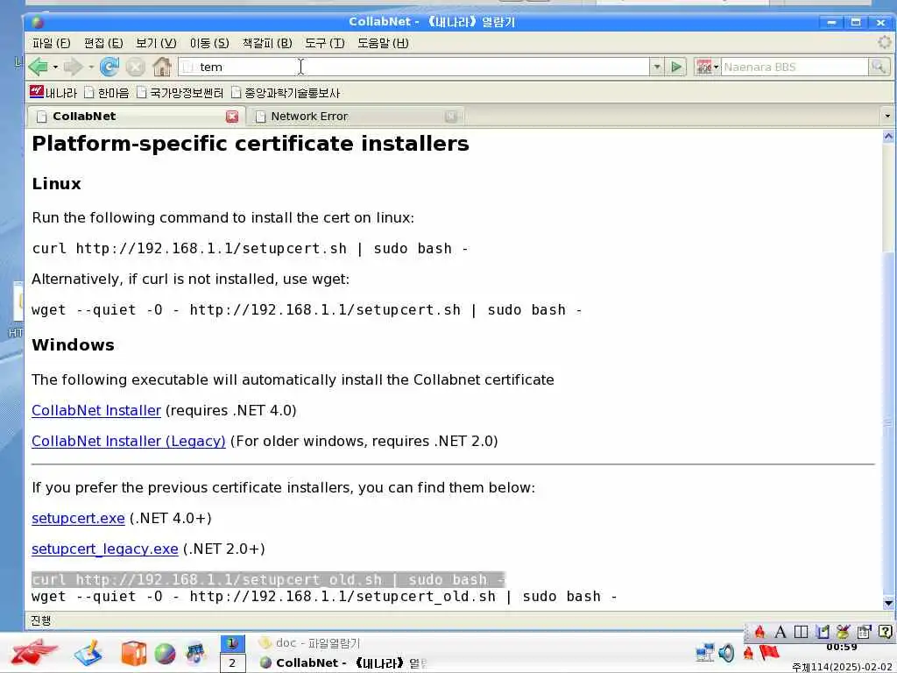Open the 이동 (S) menu
The image size is (897, 673).
click(x=209, y=43)
